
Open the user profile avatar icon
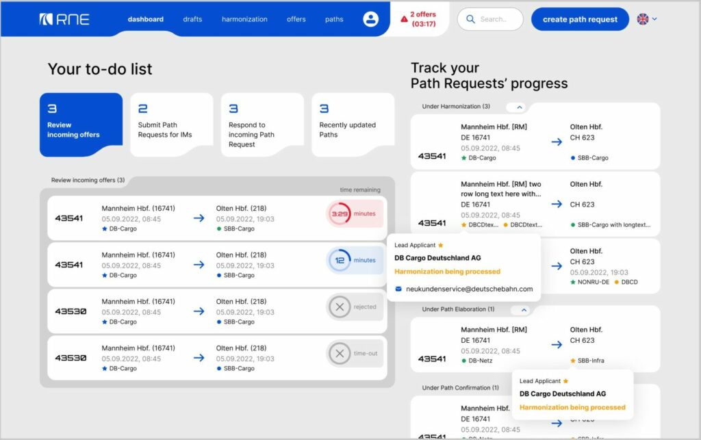[x=370, y=19]
